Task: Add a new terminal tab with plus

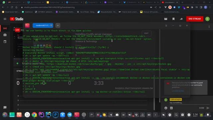Action: pos(58,25)
